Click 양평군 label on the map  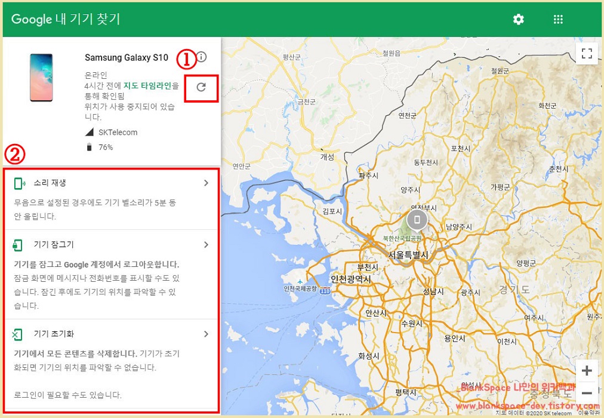click(x=526, y=263)
